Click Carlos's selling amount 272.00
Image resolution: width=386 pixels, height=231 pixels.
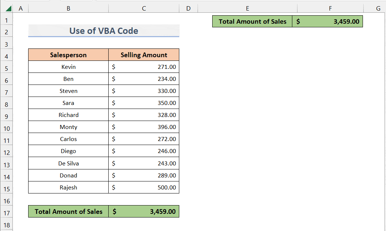[144, 139]
